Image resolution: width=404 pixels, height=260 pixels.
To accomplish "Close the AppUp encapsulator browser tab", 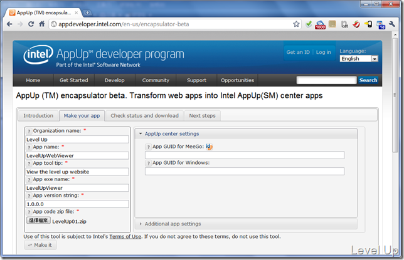I will (77, 13).
